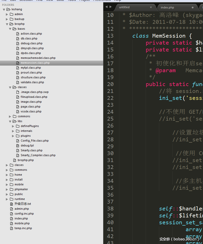Viewport: 203px width, 244px height.
Task: Open action.class.php file in sidebar
Action: 31,34
